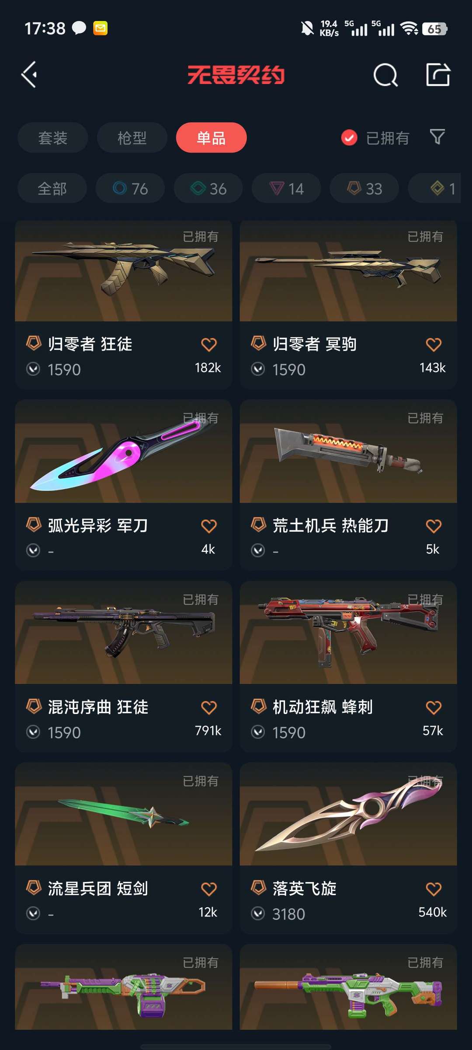Select the 单品 tab
This screenshot has width=472, height=1050.
click(212, 137)
